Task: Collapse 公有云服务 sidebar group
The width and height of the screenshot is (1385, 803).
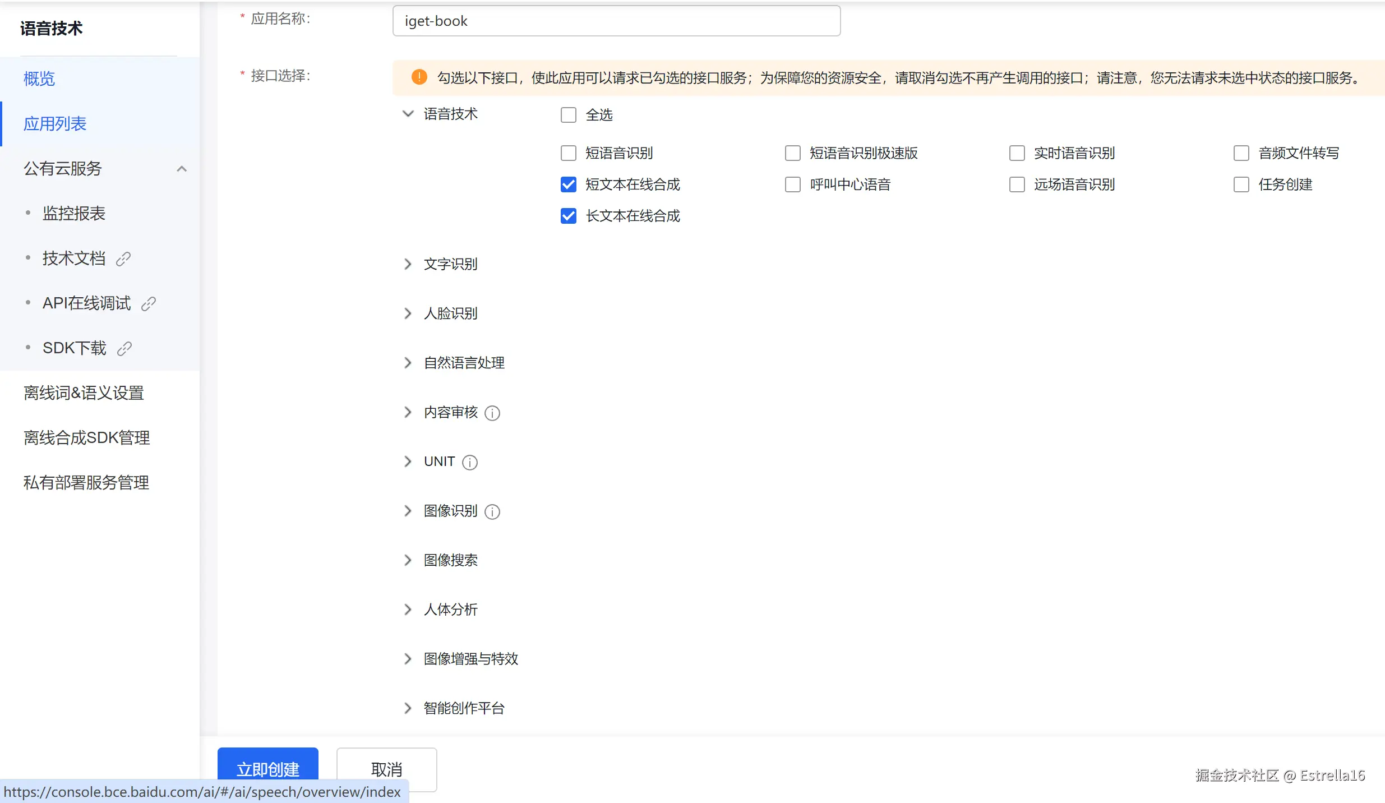Action: click(181, 169)
